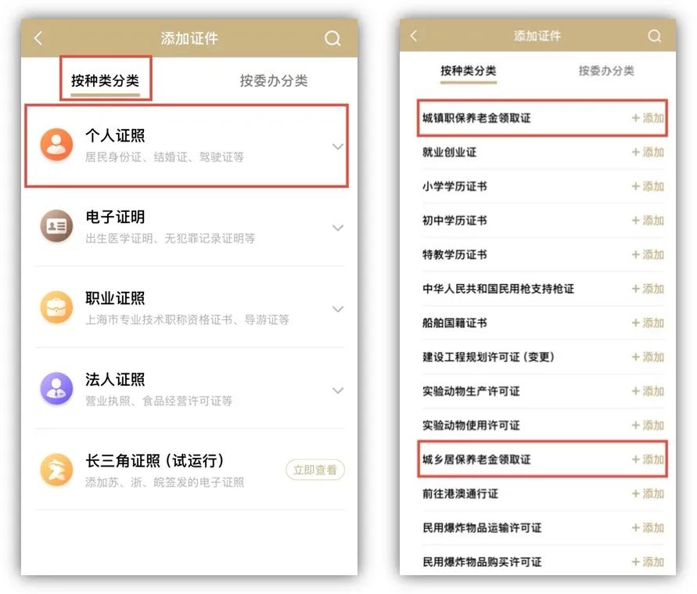Tap subtitle 添加苏、浙、皖签发的电子证照
Viewport: 697px width, 594px height.
[164, 482]
